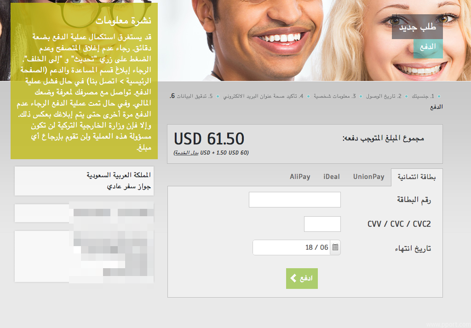Click the المملكة العربية السعودية info box
This screenshot has width=471, height=328.
point(84,181)
